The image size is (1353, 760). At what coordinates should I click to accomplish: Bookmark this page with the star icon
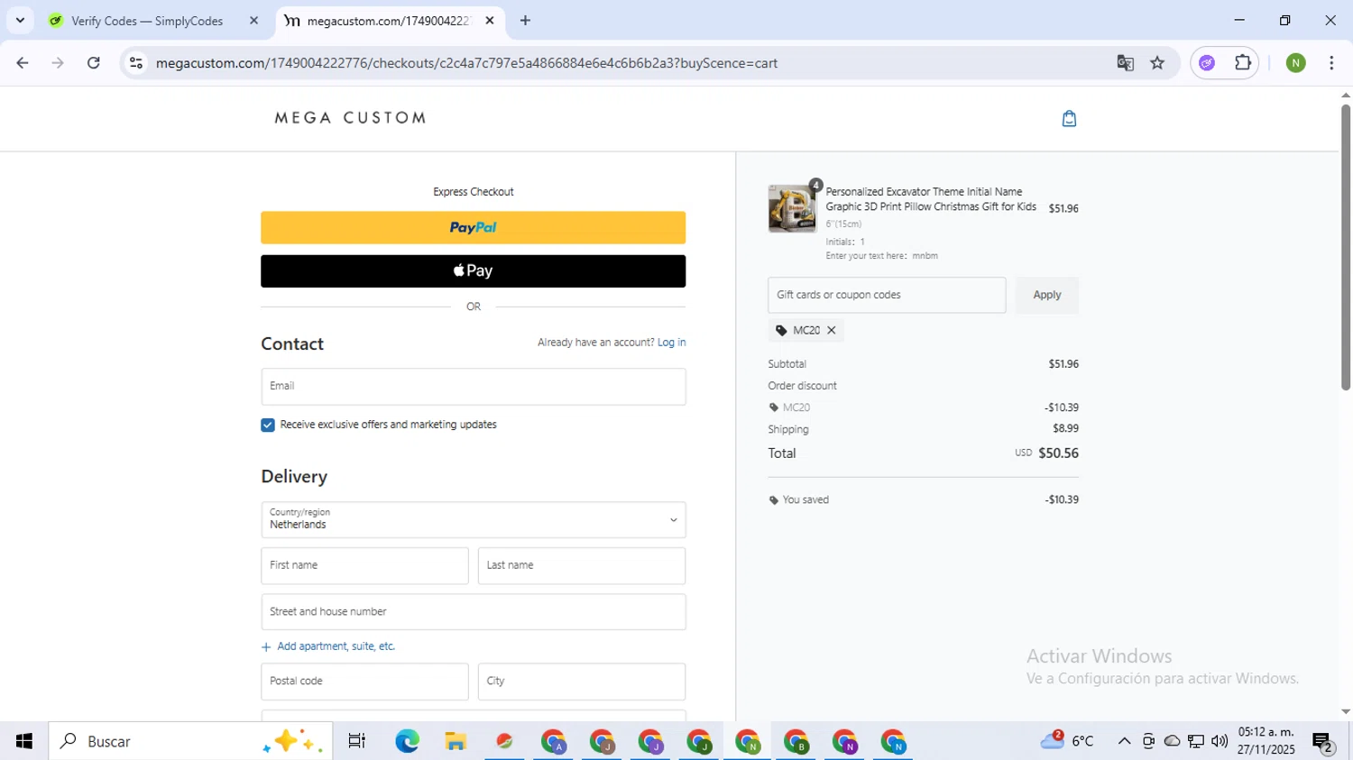[1157, 63]
